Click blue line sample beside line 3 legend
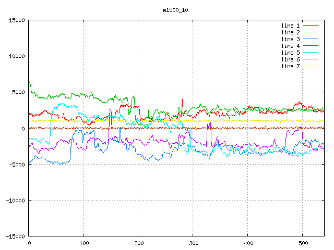The height and width of the screenshot is (250, 334). [x=311, y=39]
